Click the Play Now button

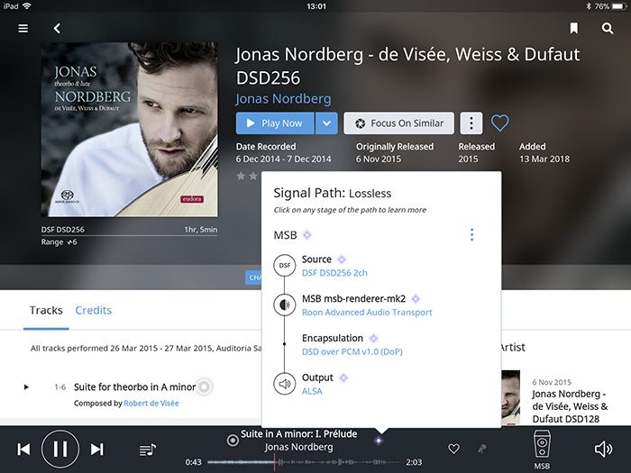pyautogui.click(x=275, y=123)
